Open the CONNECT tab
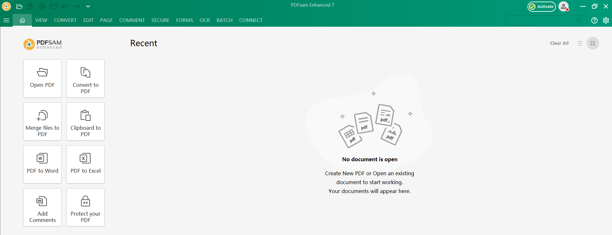Image resolution: width=612 pixels, height=235 pixels. pyautogui.click(x=251, y=20)
